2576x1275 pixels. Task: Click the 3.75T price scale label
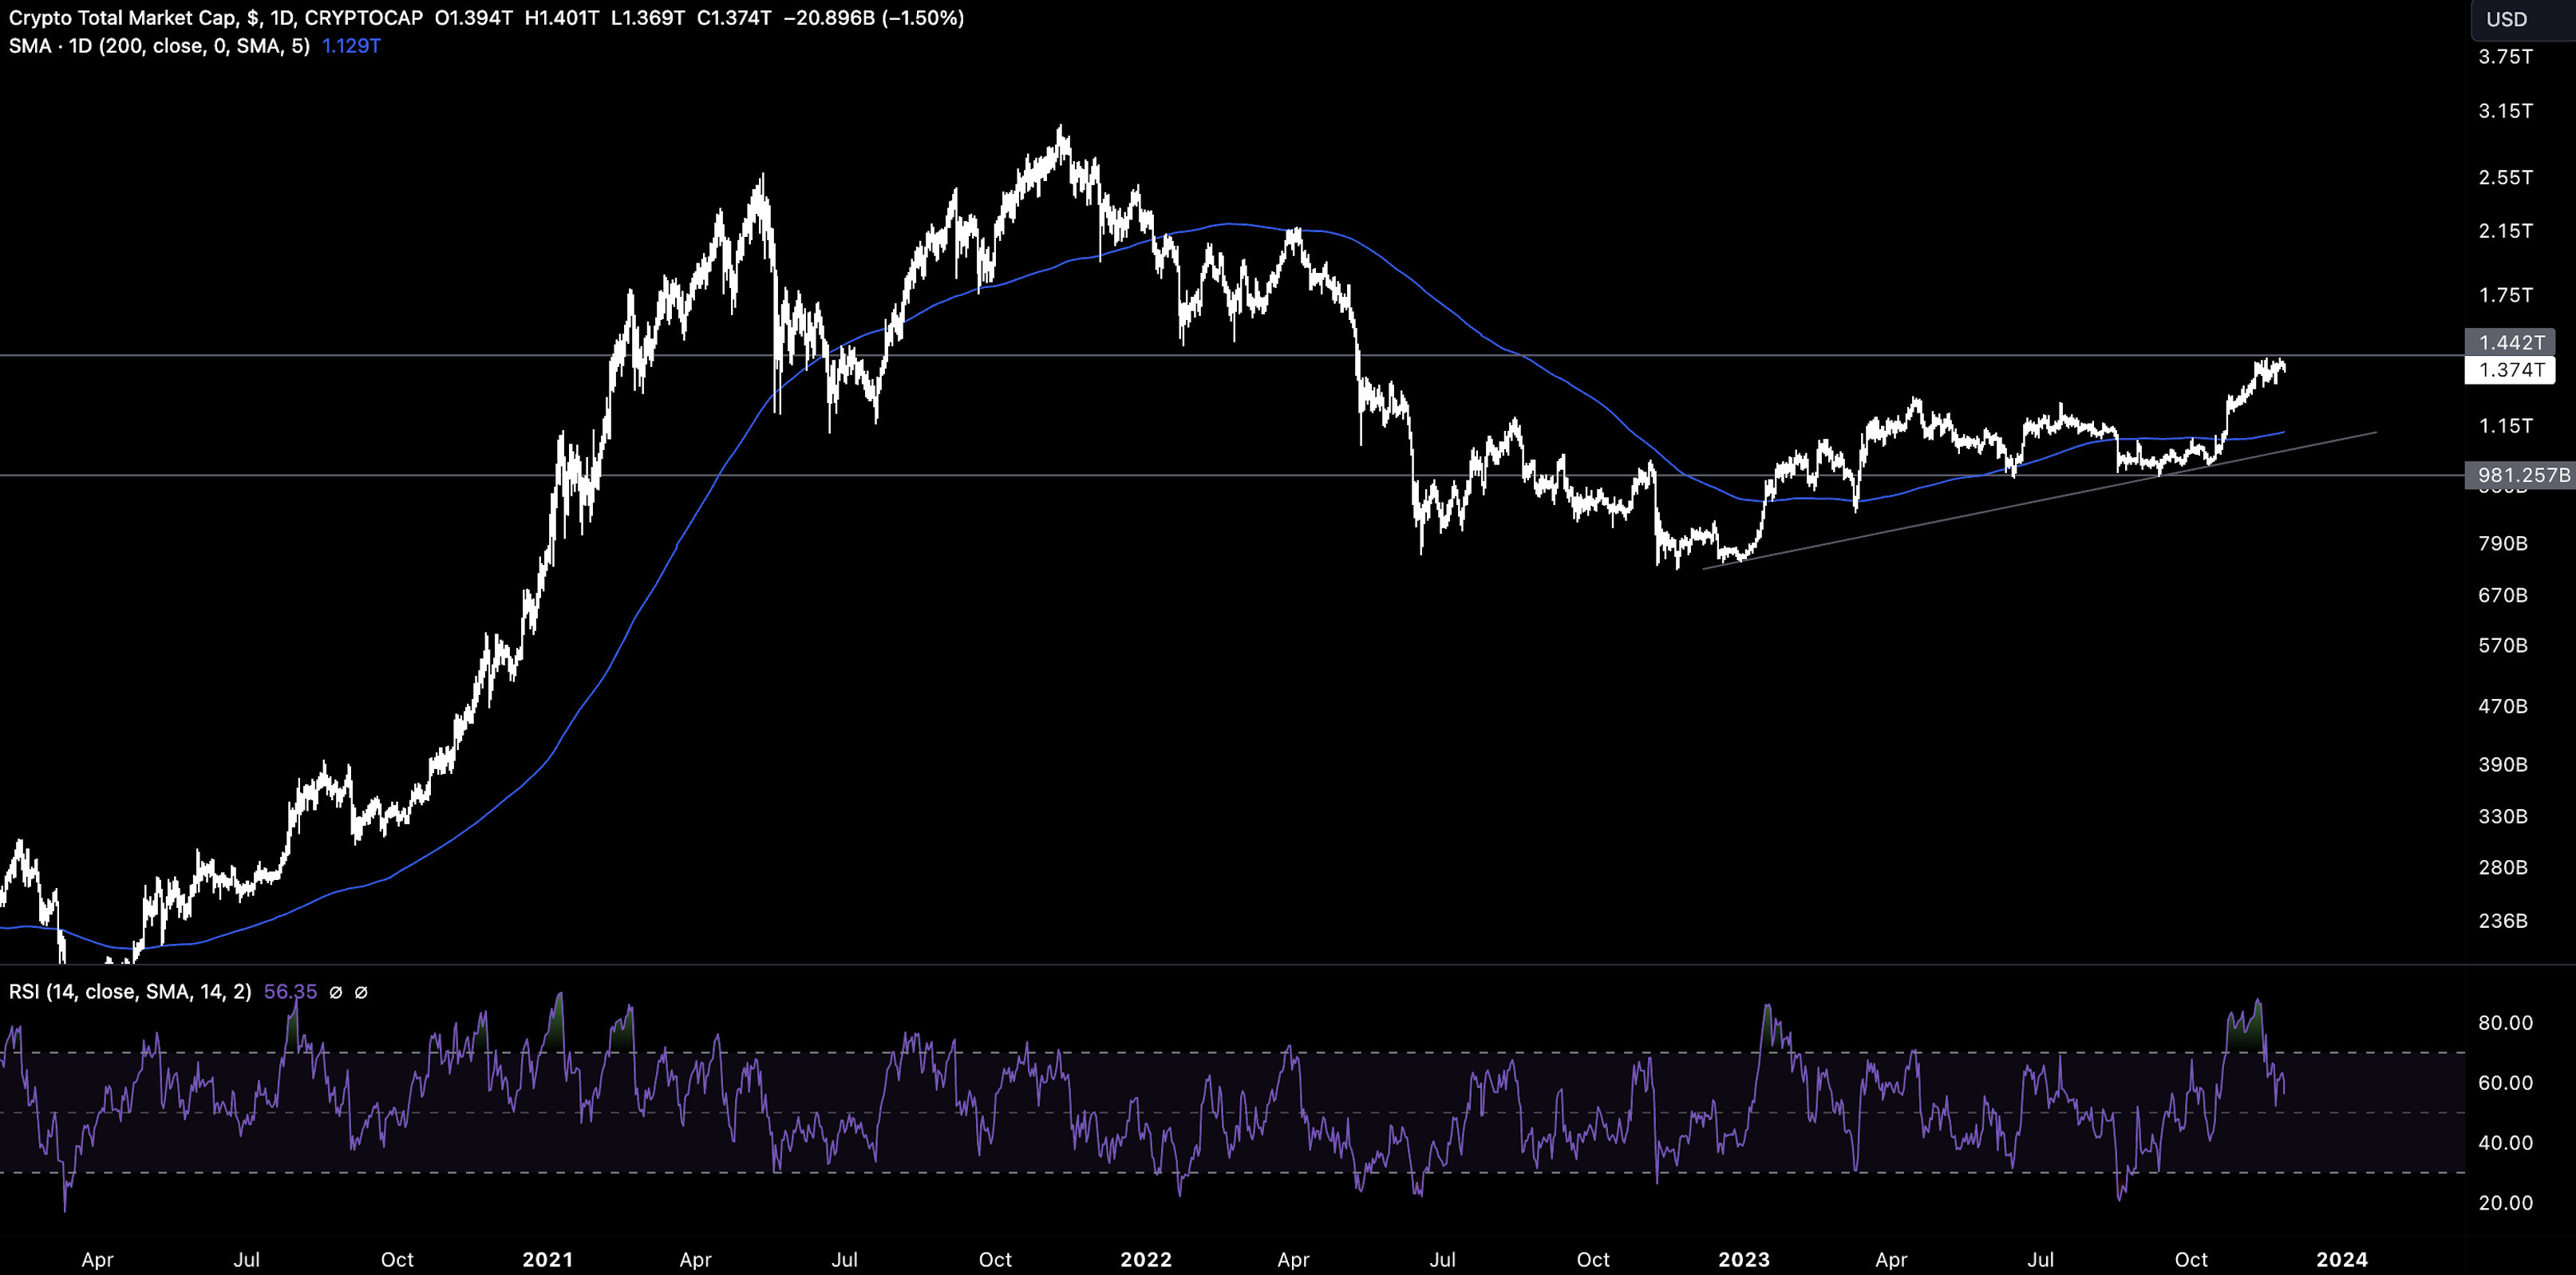click(x=2505, y=57)
